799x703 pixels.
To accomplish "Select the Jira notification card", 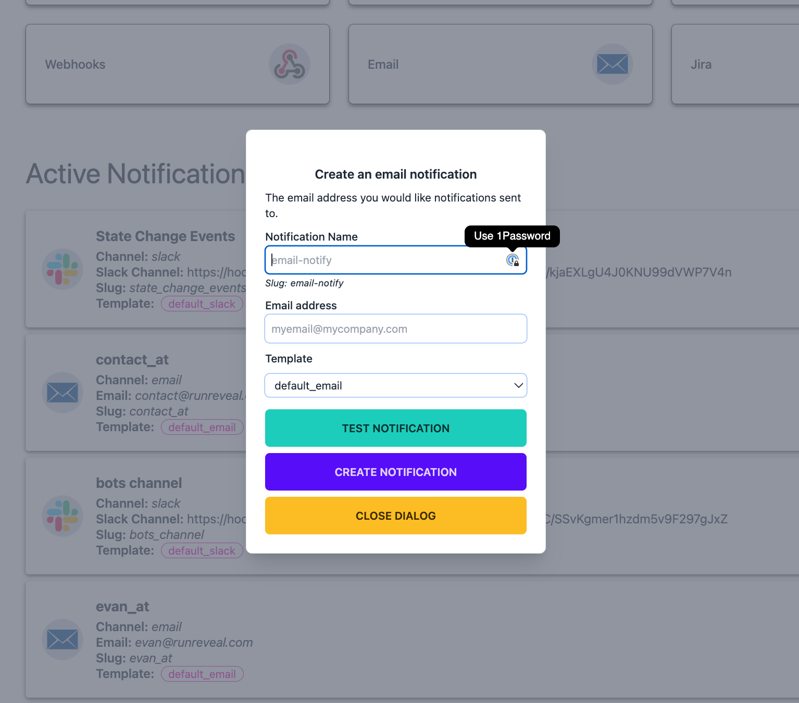I will pos(734,64).
